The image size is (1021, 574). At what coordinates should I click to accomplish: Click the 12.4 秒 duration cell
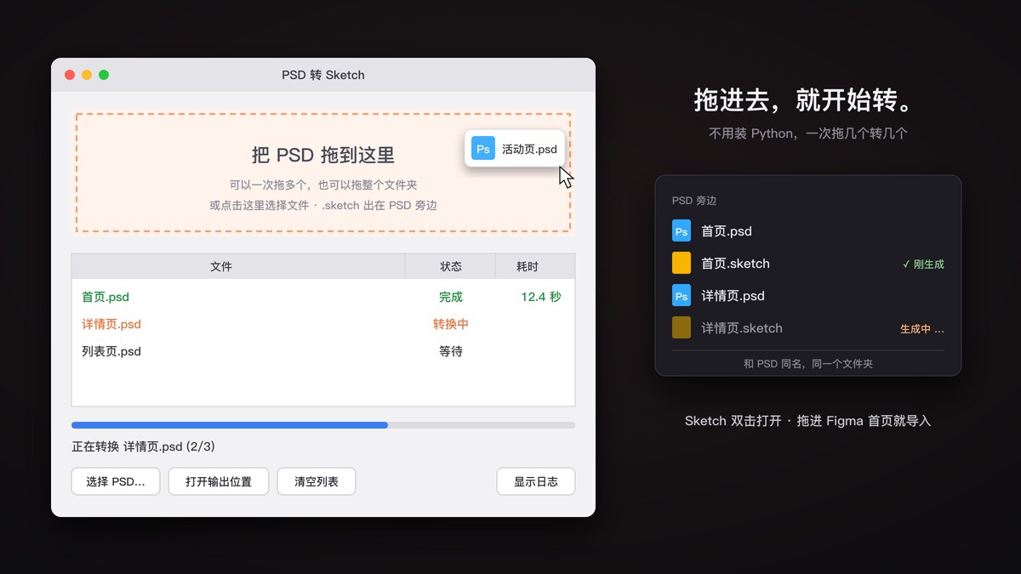pos(541,297)
